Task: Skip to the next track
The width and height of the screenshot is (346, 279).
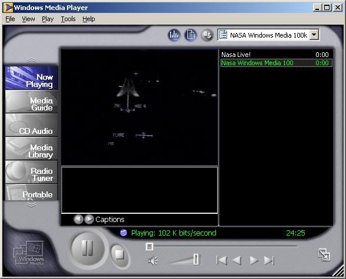Action: tap(269, 261)
